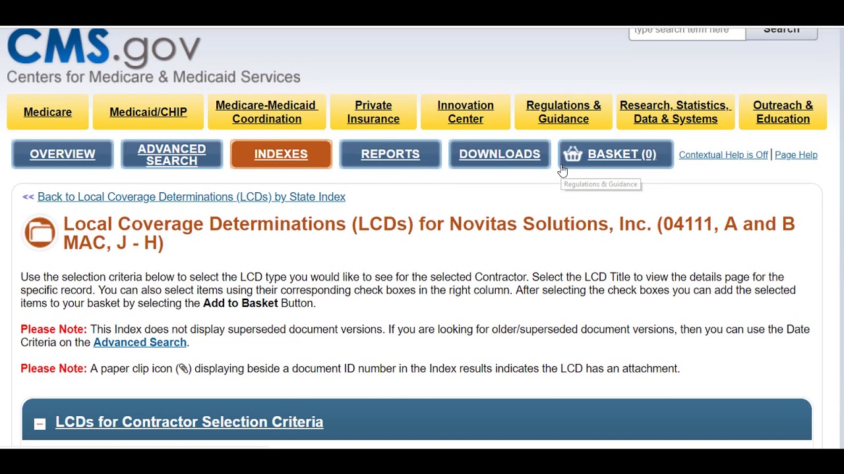Click the paper clip icon in the note
The image size is (844, 474).
tap(183, 369)
